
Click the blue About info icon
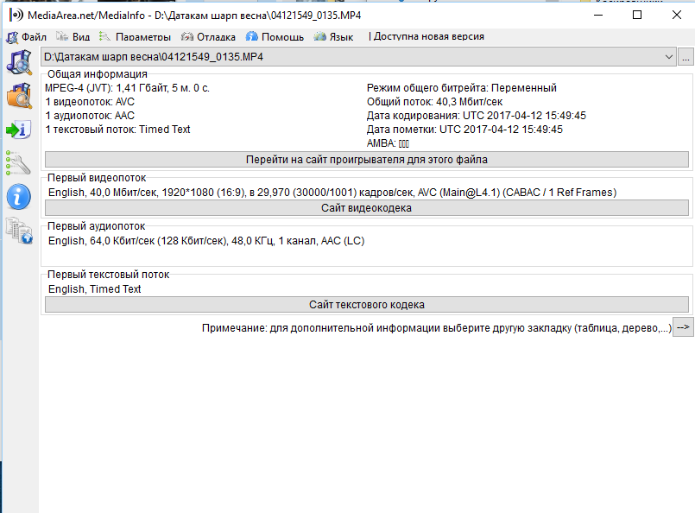click(19, 197)
